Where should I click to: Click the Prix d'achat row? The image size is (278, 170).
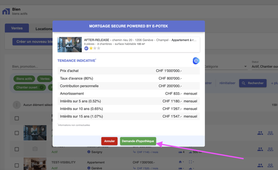(129, 71)
